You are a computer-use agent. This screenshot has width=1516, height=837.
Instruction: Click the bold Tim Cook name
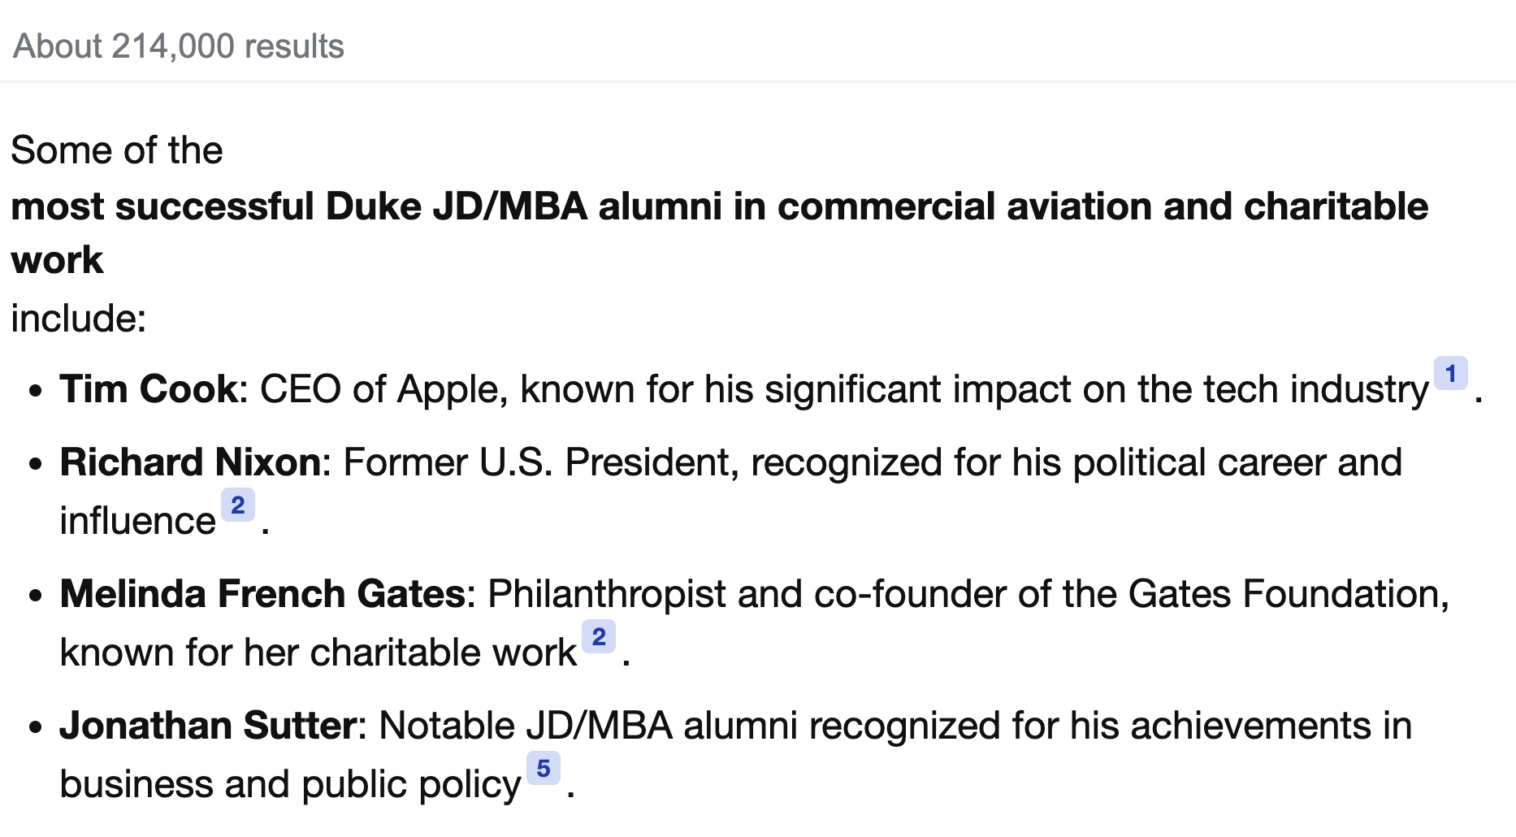point(149,389)
